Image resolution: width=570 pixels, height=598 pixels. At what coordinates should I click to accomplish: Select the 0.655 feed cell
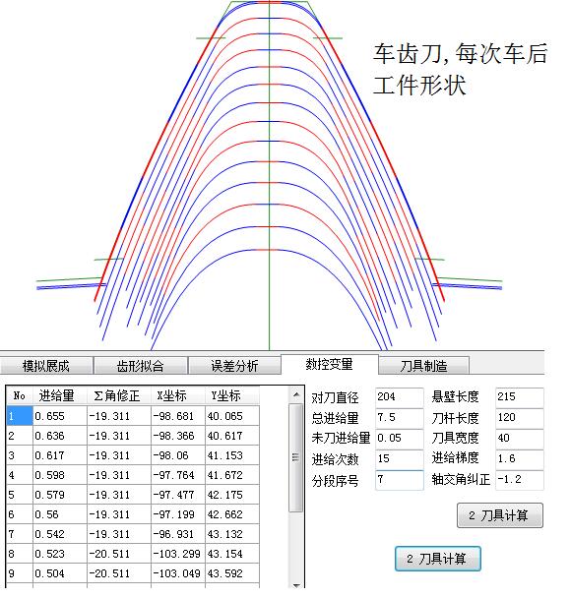(x=60, y=416)
